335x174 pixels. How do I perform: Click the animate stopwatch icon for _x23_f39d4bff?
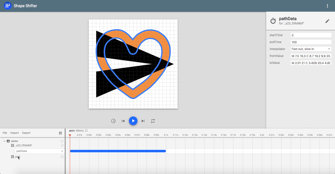click(x=62, y=145)
